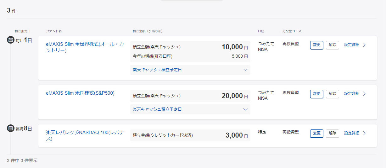Open eMAXIS Slim 米国株式(S&P500) fund link
This screenshot has width=386, height=168.
pyautogui.click(x=80, y=93)
